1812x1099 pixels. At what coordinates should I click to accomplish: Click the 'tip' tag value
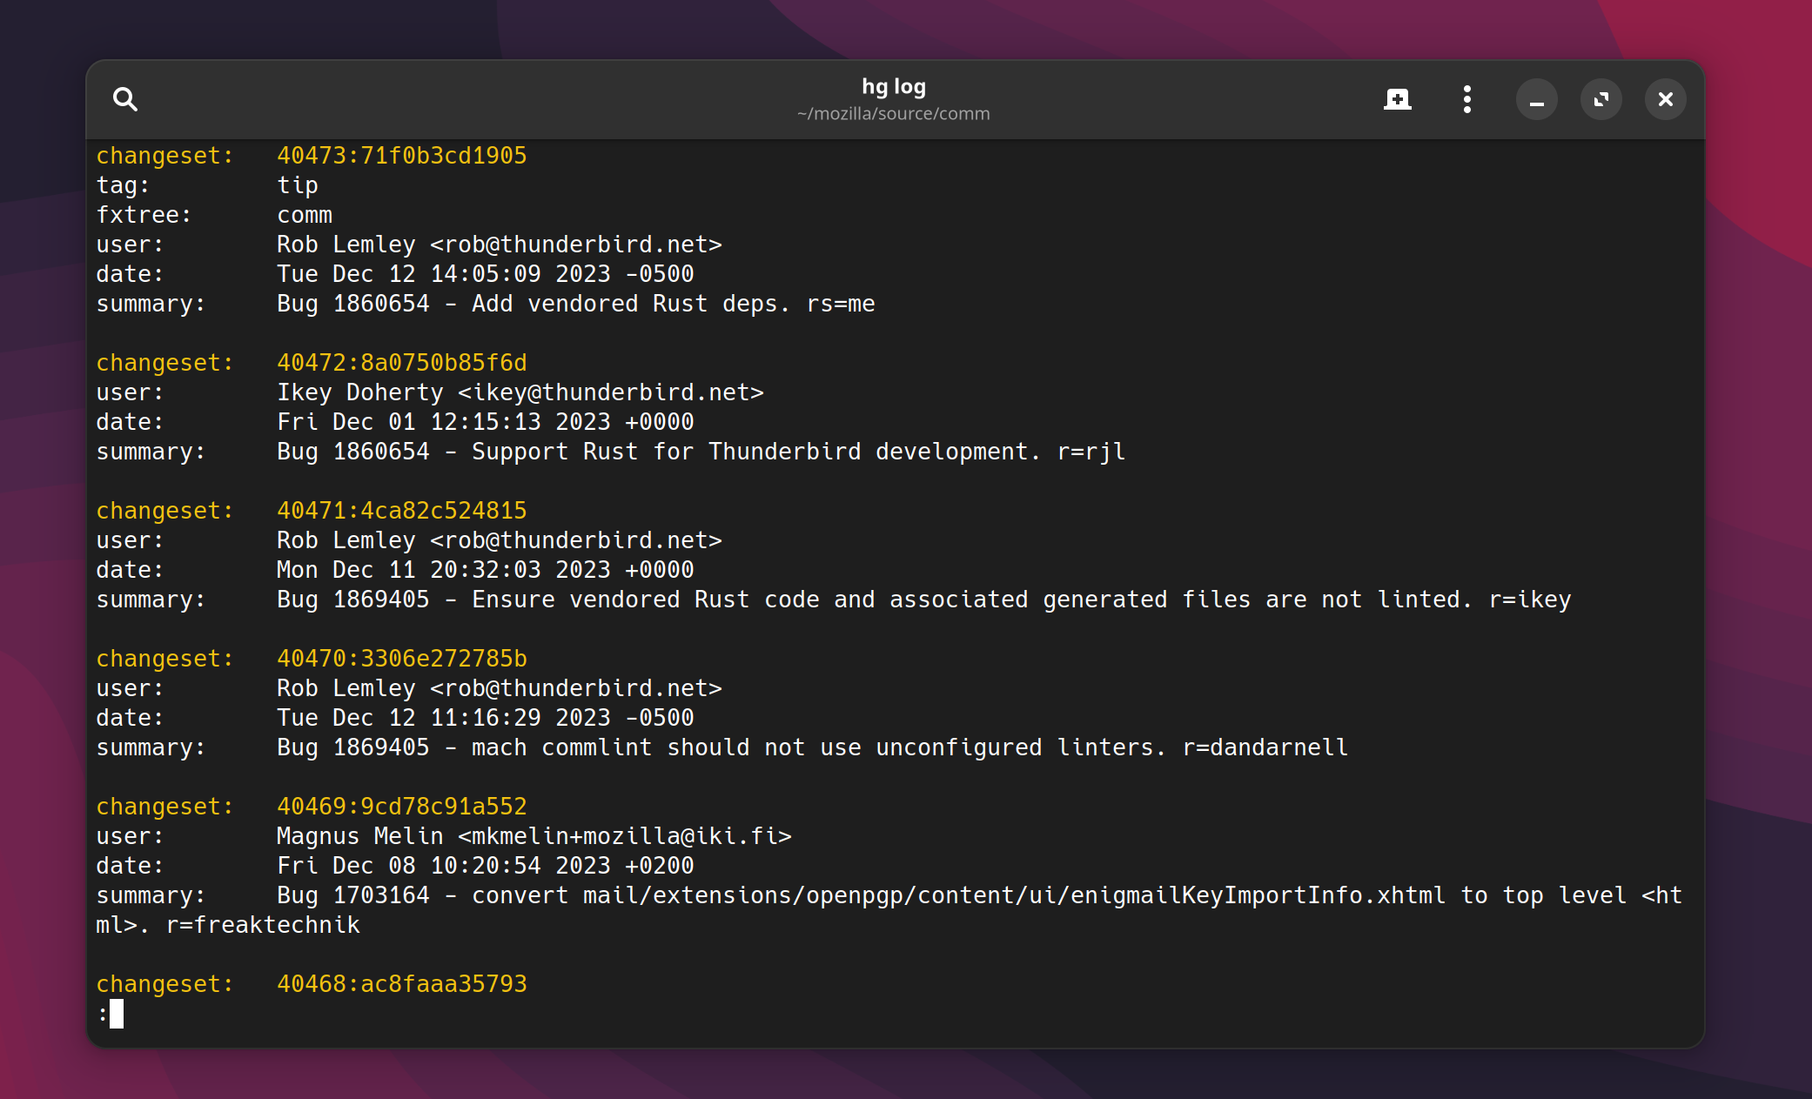tap(298, 185)
